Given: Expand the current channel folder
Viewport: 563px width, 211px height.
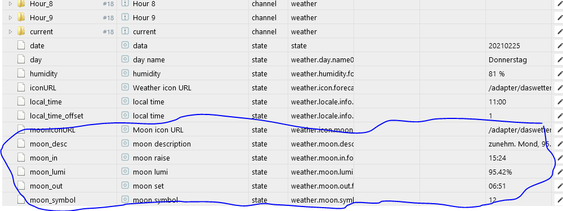Looking at the screenshot, I should click(x=10, y=31).
